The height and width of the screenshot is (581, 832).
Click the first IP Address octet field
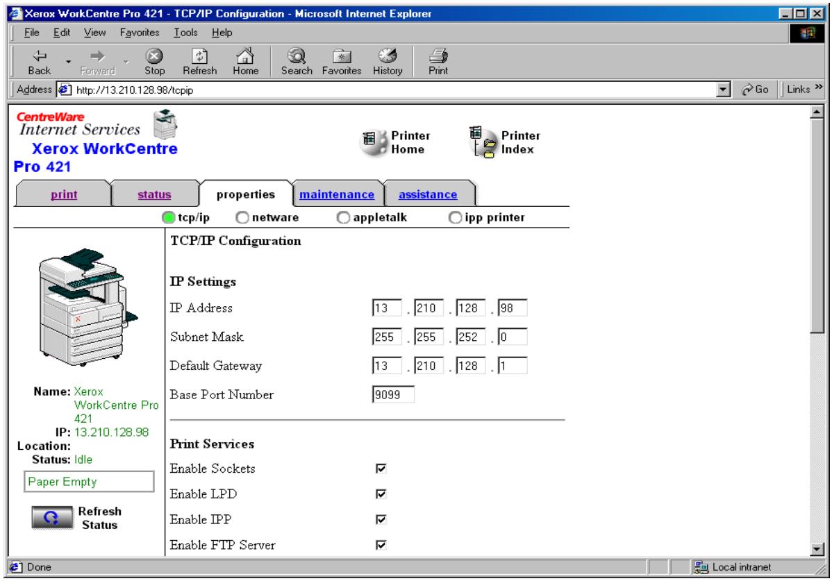[x=387, y=308]
